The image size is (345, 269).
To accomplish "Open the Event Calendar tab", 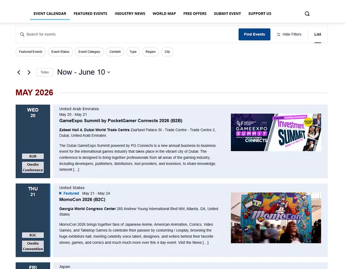I will (50, 14).
